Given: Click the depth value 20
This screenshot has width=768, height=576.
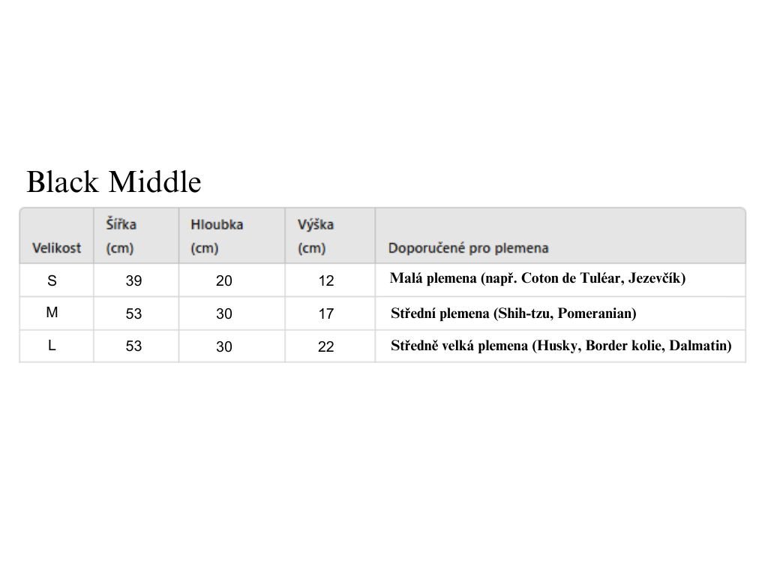Looking at the screenshot, I should pos(224,281).
